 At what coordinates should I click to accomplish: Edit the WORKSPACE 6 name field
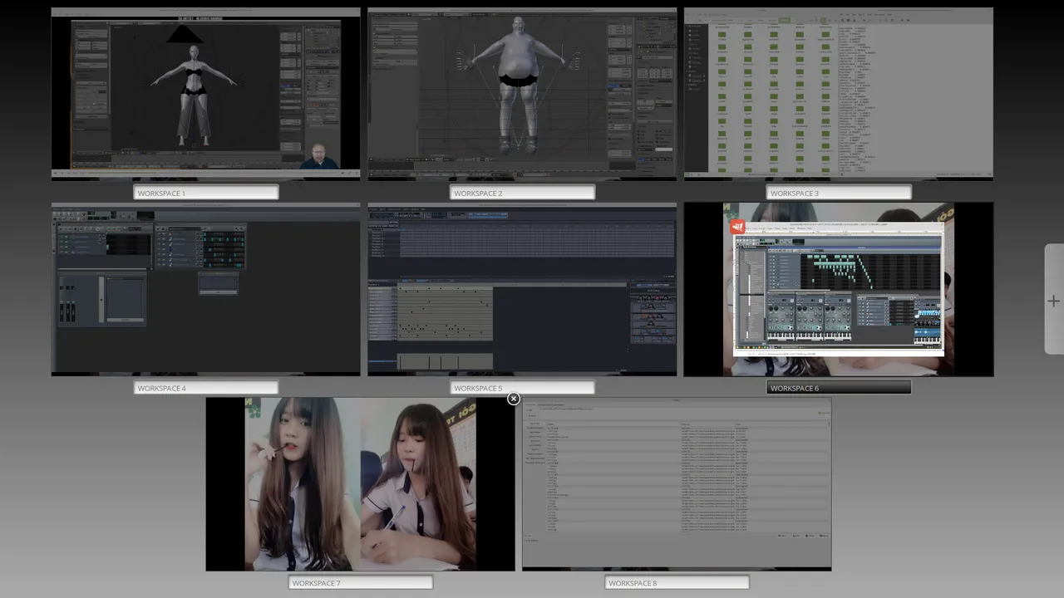click(x=839, y=388)
